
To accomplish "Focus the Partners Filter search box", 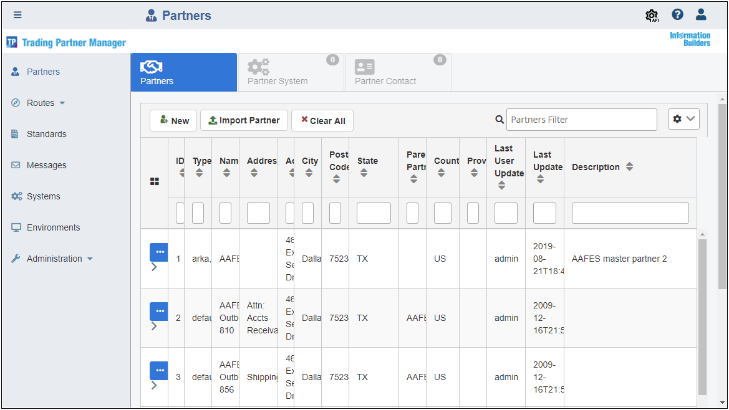I will pos(582,120).
